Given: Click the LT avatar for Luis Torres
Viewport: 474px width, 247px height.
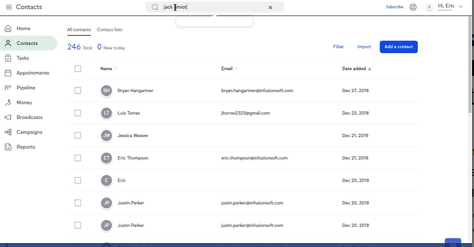Looking at the screenshot, I should (x=107, y=113).
